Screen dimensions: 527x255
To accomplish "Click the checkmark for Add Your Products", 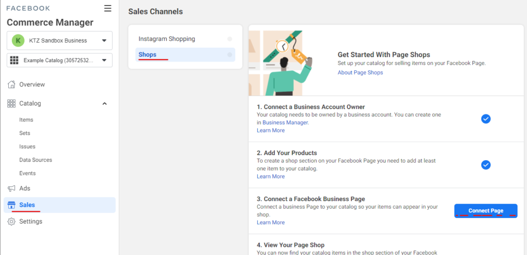I will click(x=486, y=165).
